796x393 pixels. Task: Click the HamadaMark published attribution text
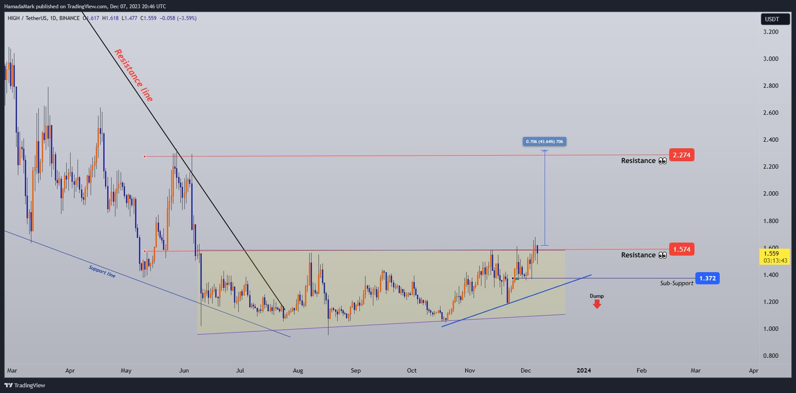pos(85,6)
